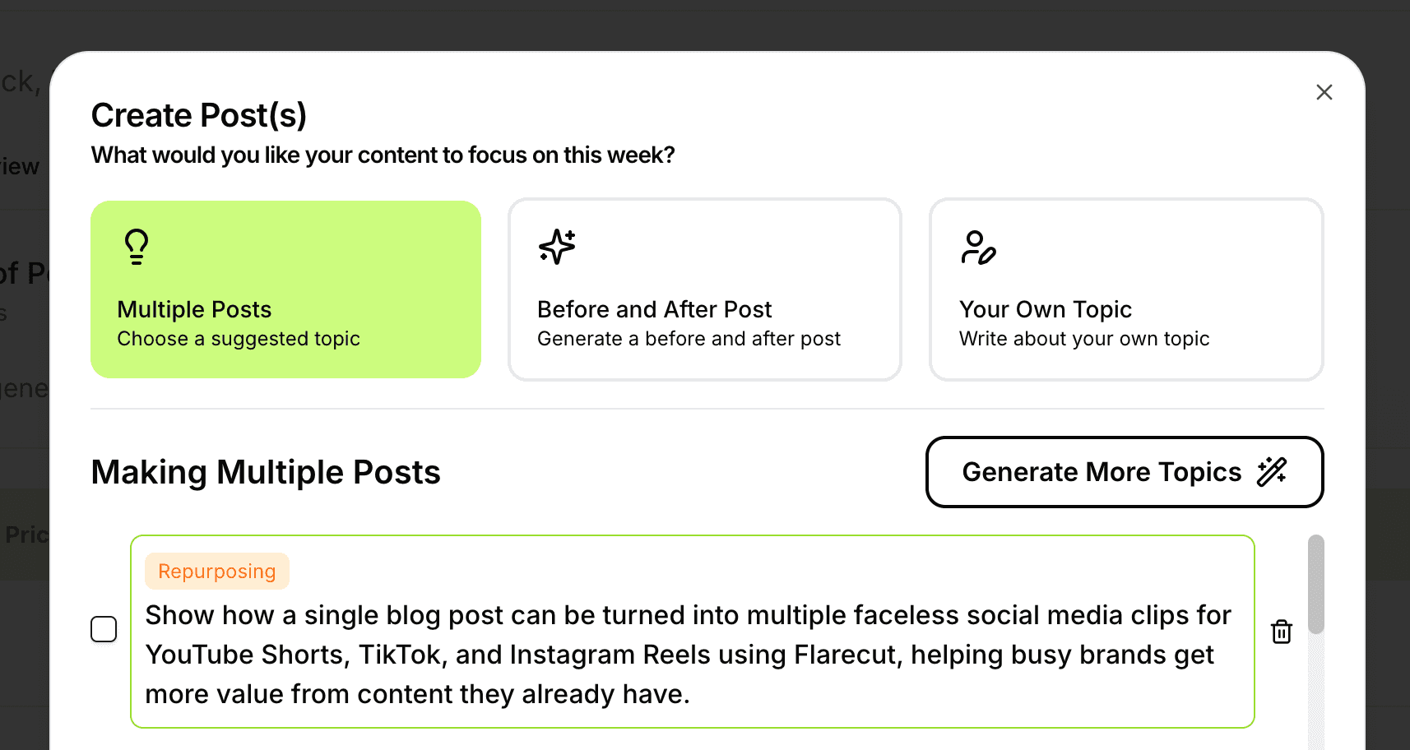
Task: Click the Repurposing orange tag label
Action: 217,572
